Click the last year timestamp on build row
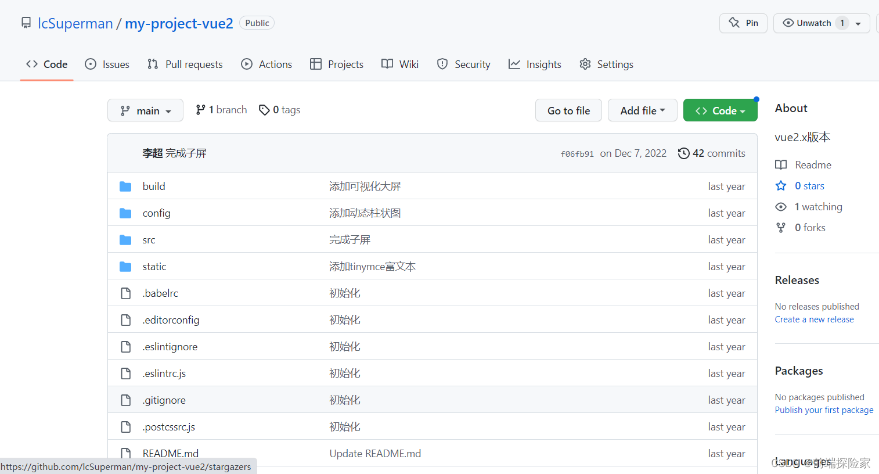Image resolution: width=879 pixels, height=474 pixels. pos(726,186)
